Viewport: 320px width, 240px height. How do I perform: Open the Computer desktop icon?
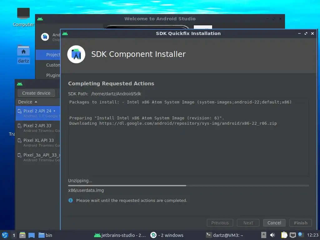click(x=23, y=17)
